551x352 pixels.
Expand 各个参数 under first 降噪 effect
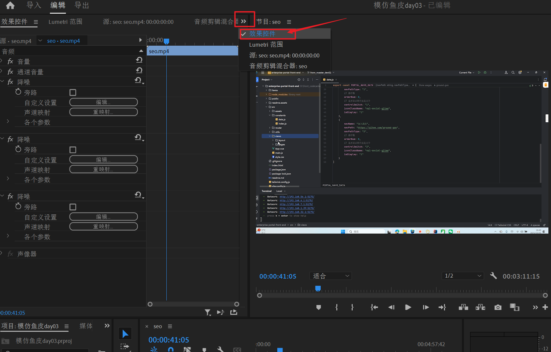click(8, 121)
